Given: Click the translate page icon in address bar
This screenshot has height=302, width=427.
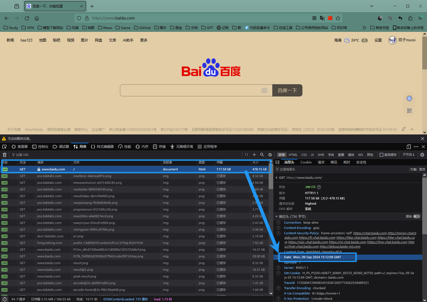Looking at the screenshot, I should (322, 18).
